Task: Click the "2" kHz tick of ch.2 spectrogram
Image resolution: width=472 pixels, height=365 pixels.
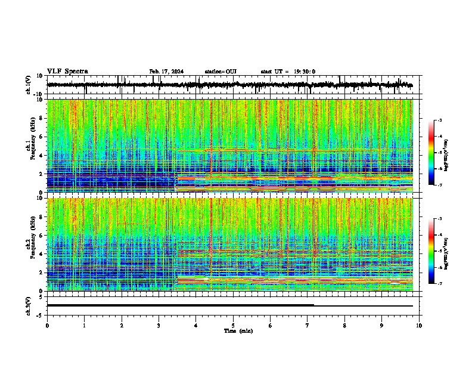Action: 41,273
